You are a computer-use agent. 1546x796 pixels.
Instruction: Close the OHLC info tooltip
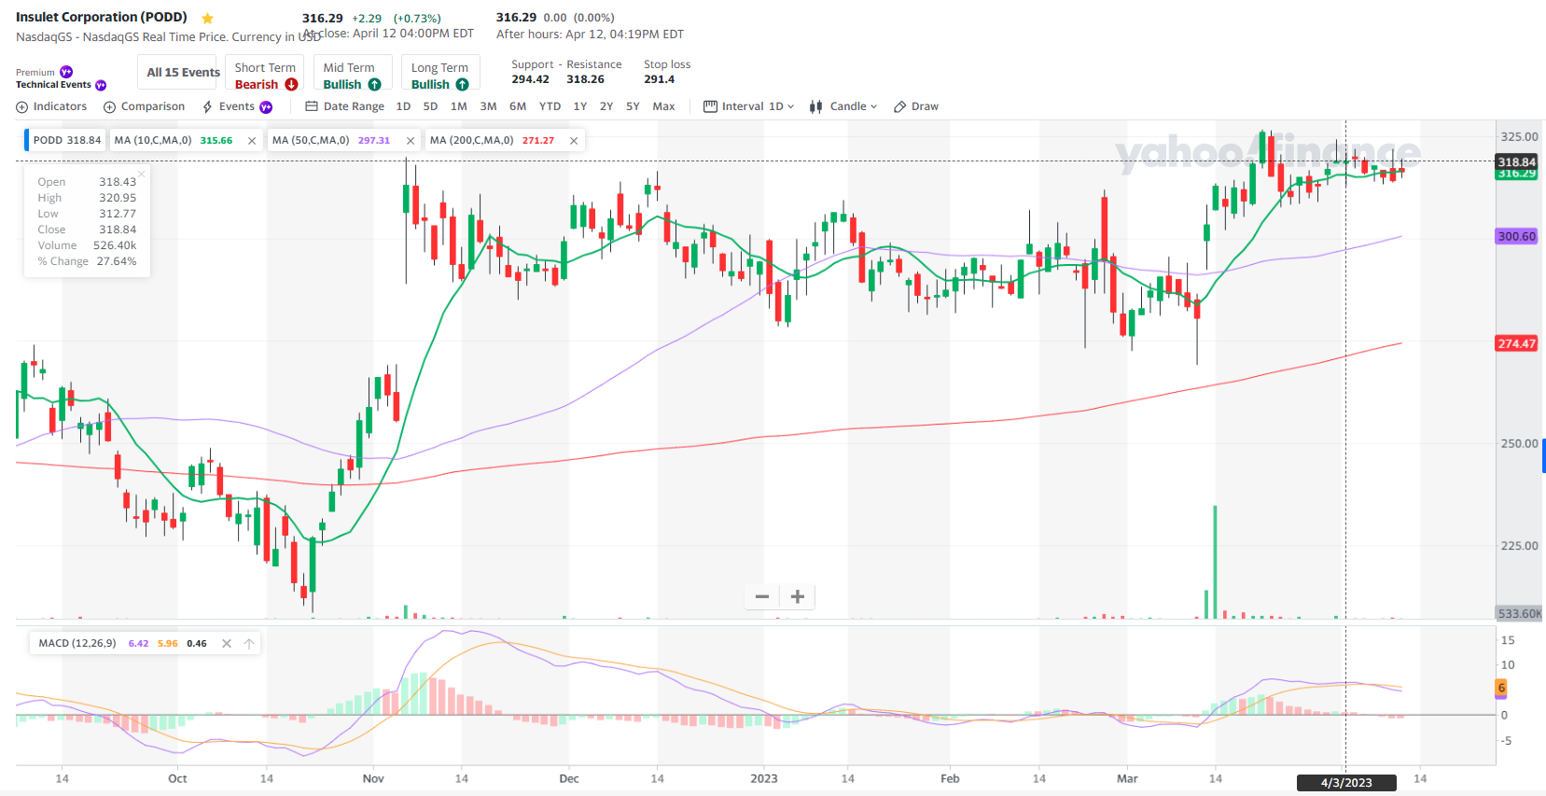point(142,174)
